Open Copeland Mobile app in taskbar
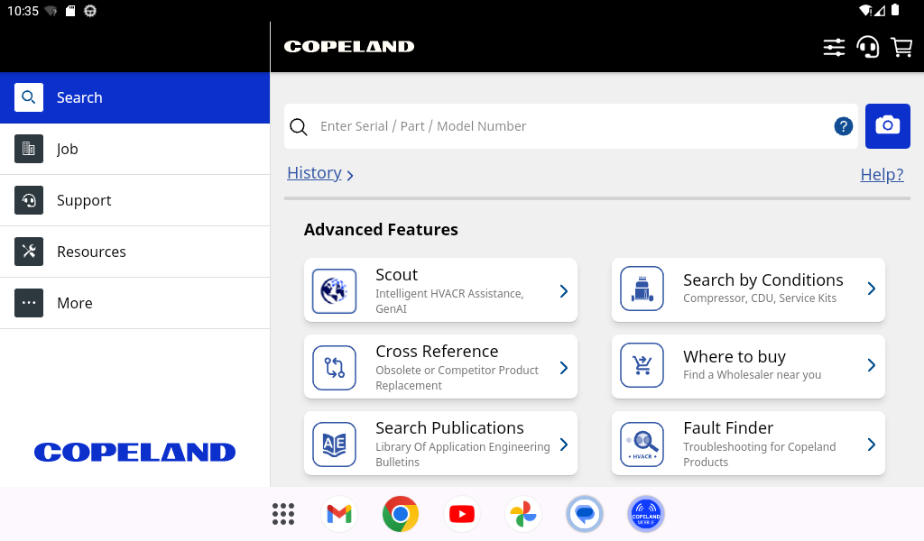Viewport: 924px width, 541px height. pos(646,514)
